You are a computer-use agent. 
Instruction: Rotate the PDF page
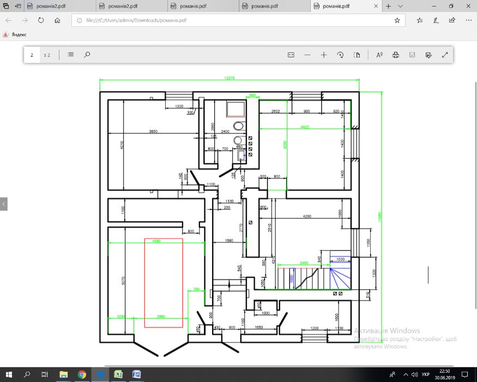pos(341,55)
